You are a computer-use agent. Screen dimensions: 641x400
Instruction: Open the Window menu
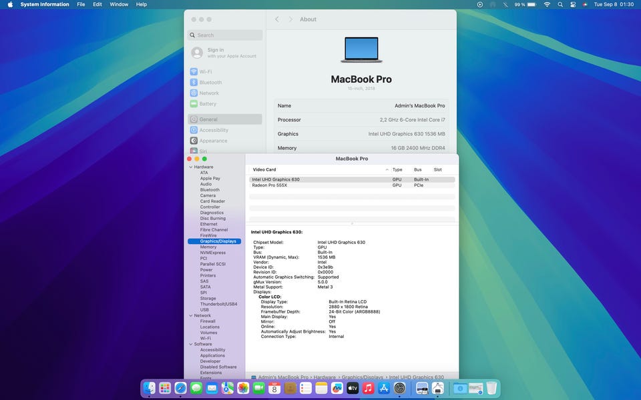coord(119,5)
